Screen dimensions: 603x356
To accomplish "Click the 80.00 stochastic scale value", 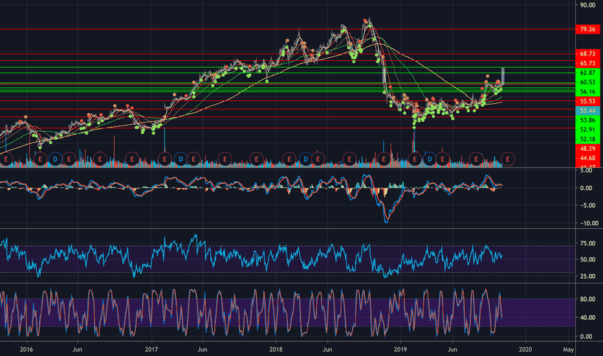I will tap(586, 299).
